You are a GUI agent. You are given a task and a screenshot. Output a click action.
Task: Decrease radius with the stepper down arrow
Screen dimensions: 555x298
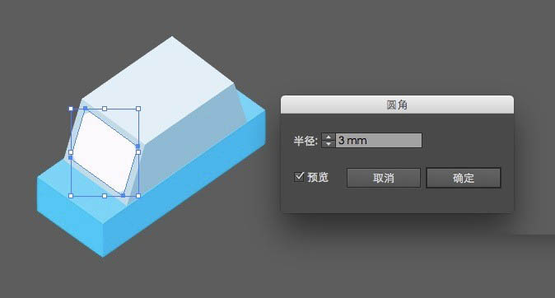pos(328,144)
